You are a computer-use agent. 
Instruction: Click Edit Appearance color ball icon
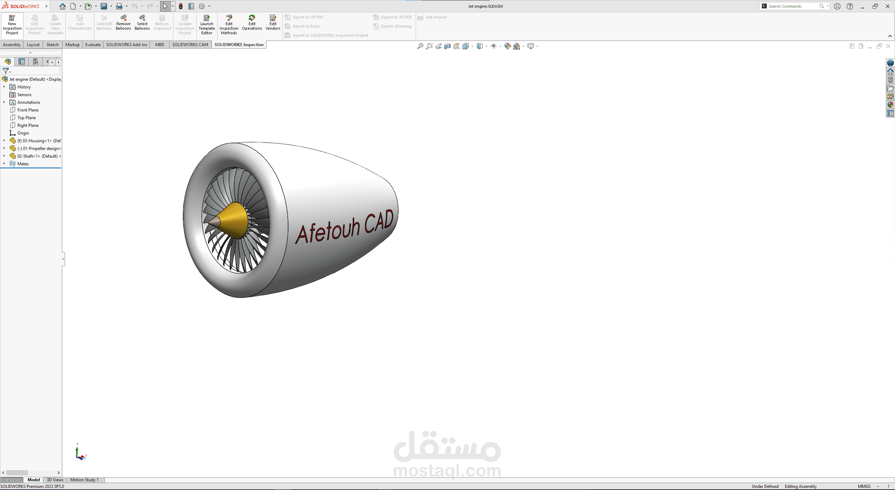click(508, 46)
